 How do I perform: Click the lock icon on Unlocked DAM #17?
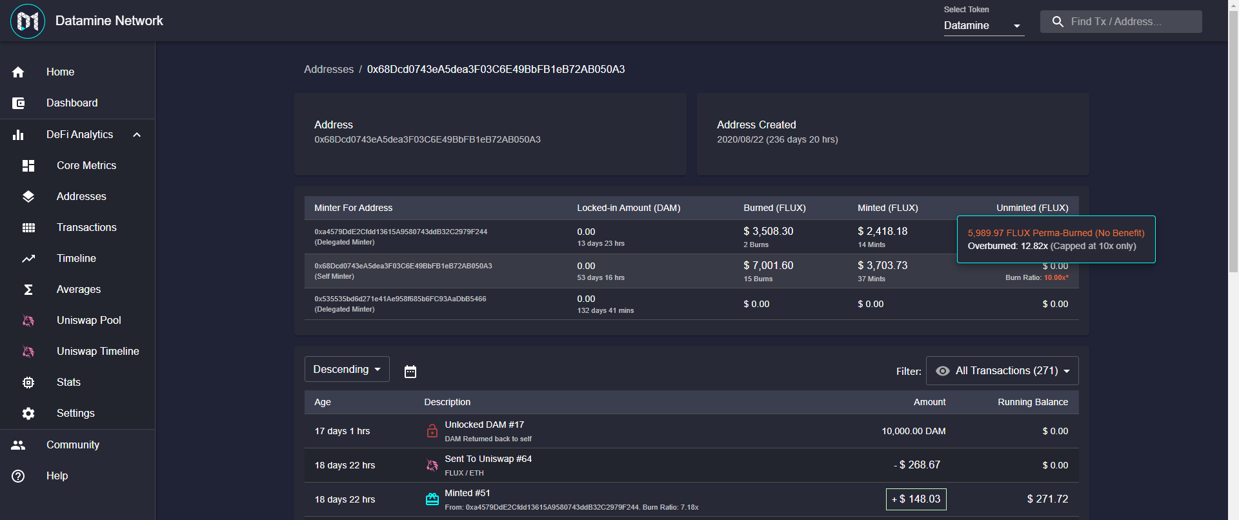(x=432, y=431)
